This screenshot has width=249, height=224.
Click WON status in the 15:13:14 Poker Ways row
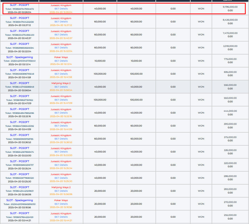[x=201, y=61]
